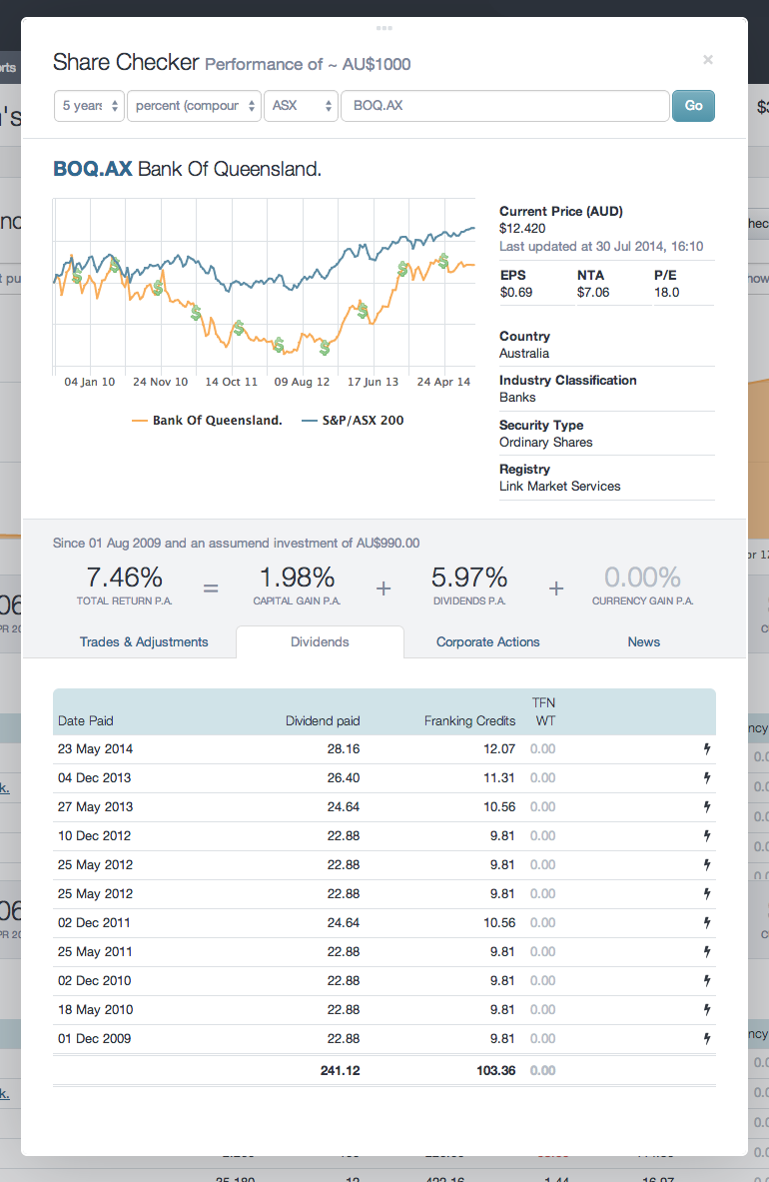Screen dimensions: 769x1182
Task: Click the lightning icon for 02 Dec 2010 dividend
Action: [x=707, y=980]
